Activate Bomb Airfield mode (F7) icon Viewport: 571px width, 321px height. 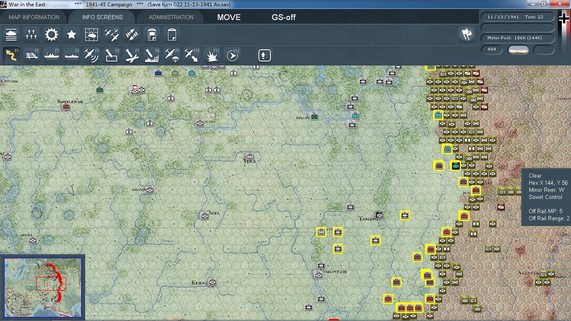[x=132, y=55]
